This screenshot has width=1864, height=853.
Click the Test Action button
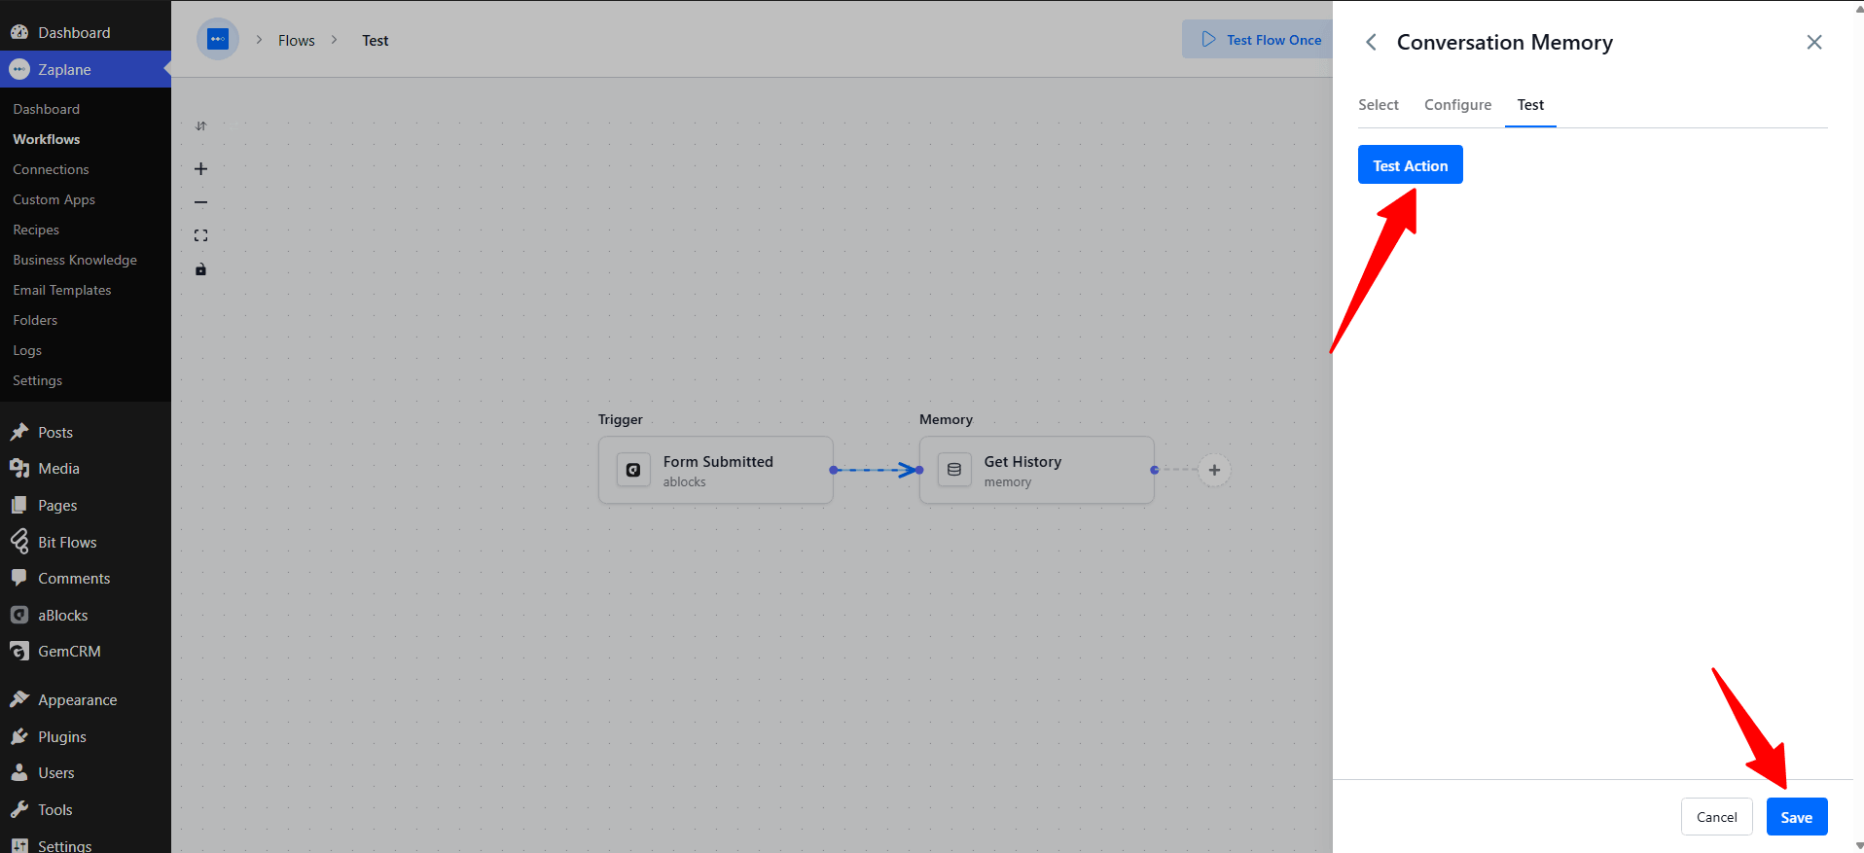click(x=1410, y=165)
